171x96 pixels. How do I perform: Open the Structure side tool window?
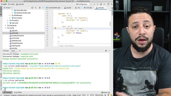pos(1,85)
